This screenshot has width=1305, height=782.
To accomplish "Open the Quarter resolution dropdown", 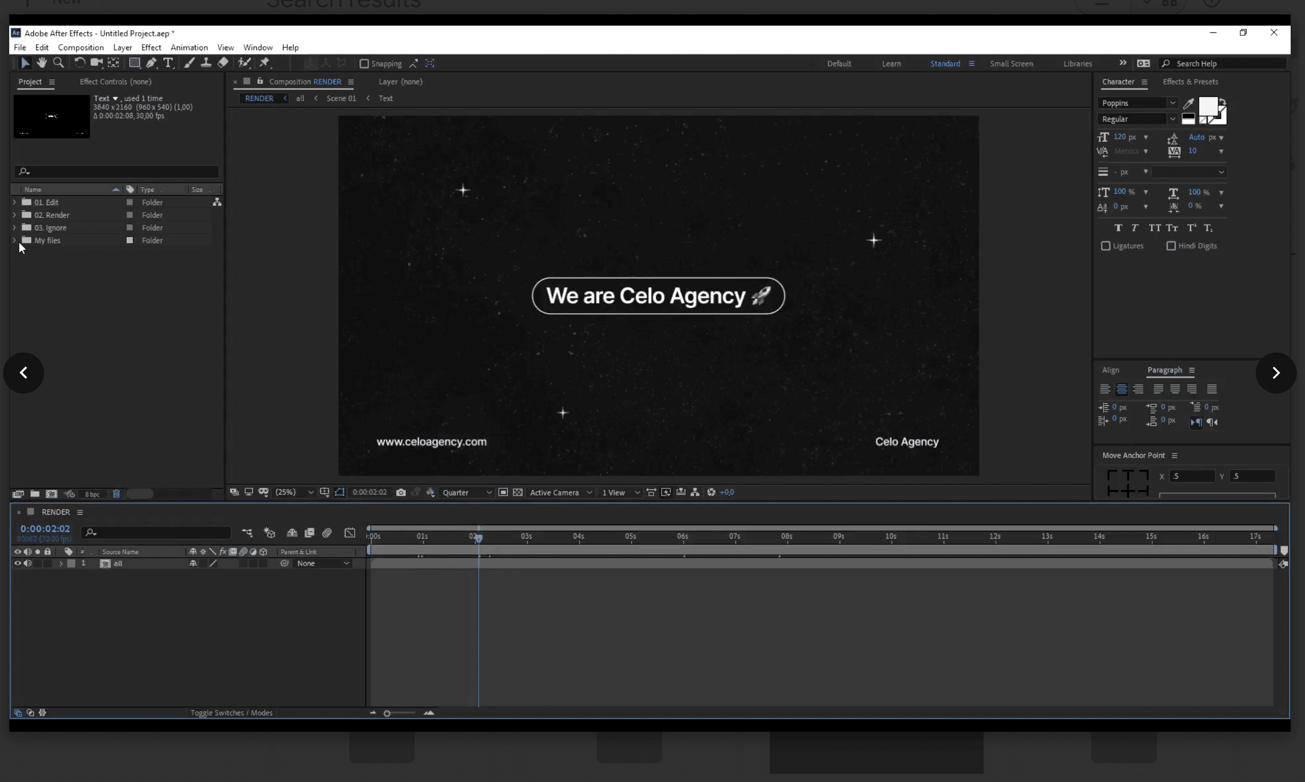I will coord(466,492).
